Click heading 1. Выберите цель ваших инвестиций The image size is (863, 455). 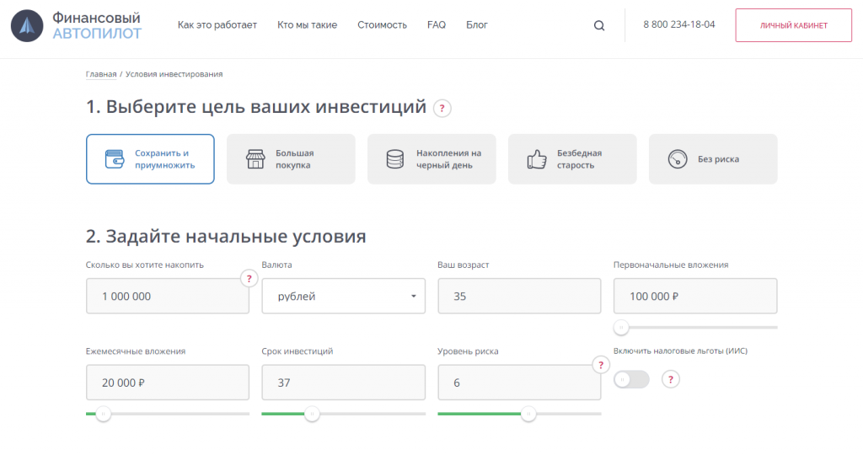point(256,107)
